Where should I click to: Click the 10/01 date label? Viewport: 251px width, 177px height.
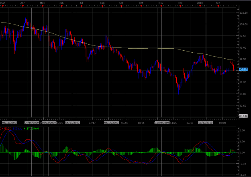click(141, 123)
